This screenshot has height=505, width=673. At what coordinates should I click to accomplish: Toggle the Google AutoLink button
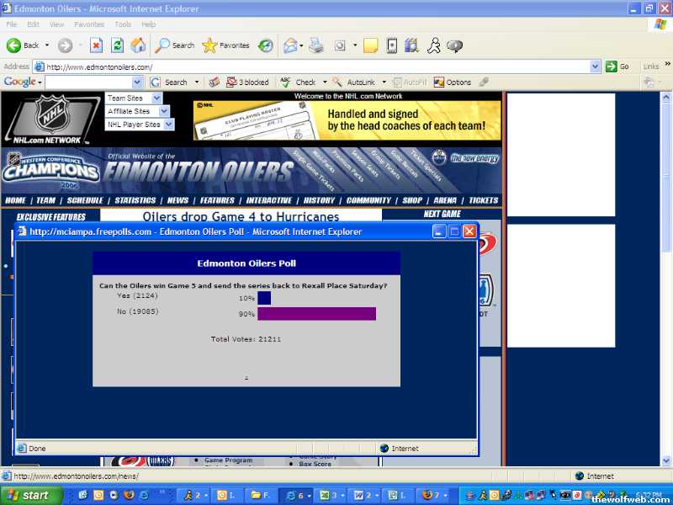(x=354, y=82)
